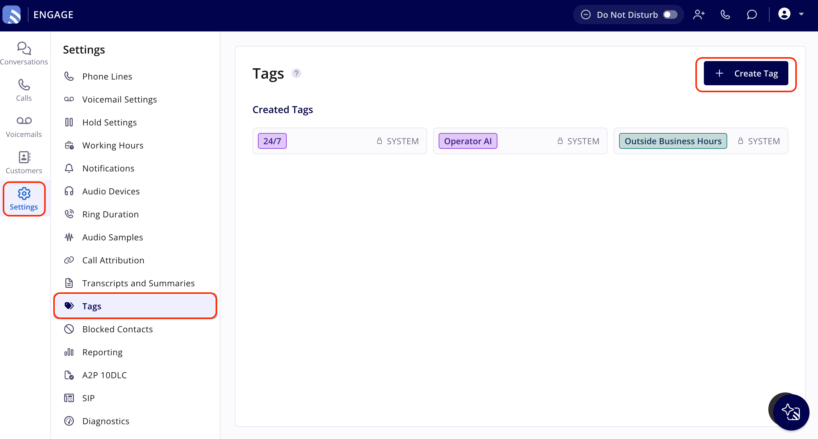Click the lock icon beside 24/7 SYSTEM
The image size is (818, 439).
point(379,141)
